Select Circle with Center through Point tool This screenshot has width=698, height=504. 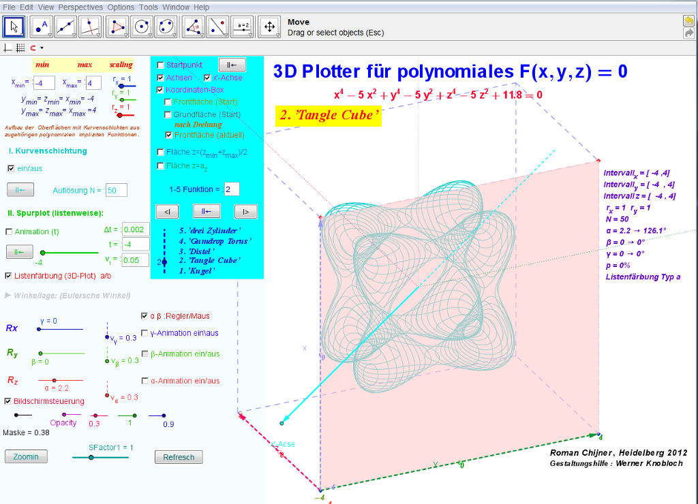coord(142,27)
